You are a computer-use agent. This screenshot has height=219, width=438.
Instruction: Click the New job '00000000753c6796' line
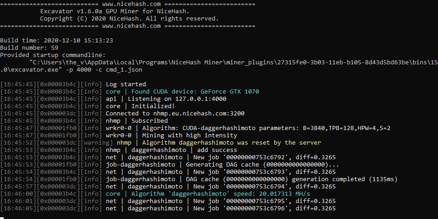click(168, 209)
